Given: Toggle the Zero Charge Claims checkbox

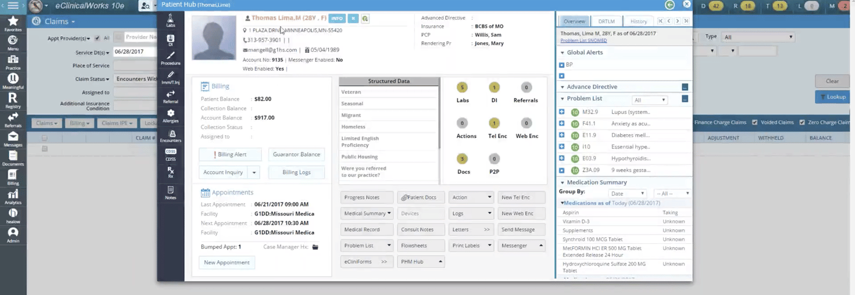Looking at the screenshot, I should tap(802, 122).
